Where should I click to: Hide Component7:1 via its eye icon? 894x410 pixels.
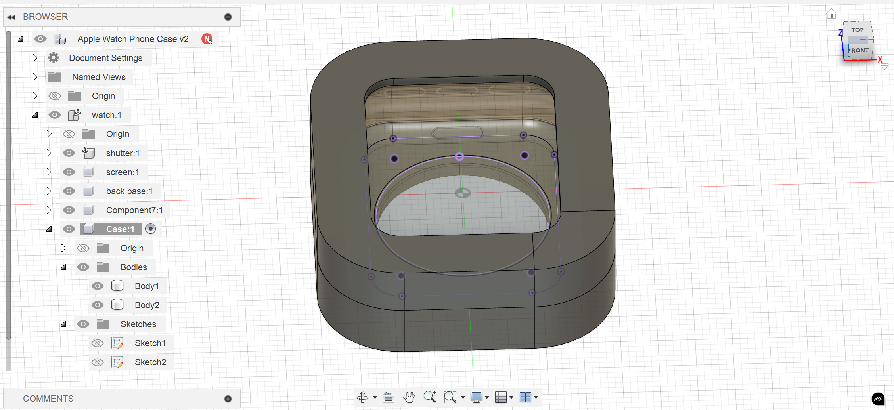point(69,210)
